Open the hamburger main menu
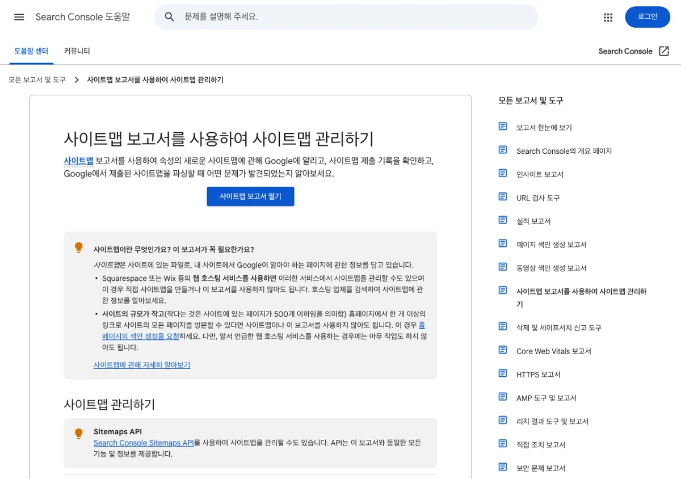Viewport: 681px width, 479px height. point(19,17)
